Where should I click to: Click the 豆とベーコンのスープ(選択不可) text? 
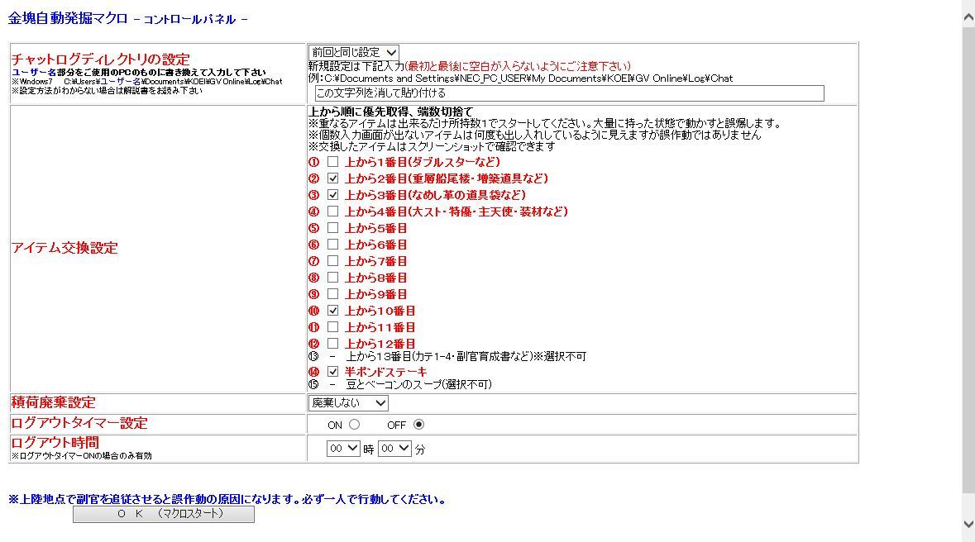click(418, 385)
